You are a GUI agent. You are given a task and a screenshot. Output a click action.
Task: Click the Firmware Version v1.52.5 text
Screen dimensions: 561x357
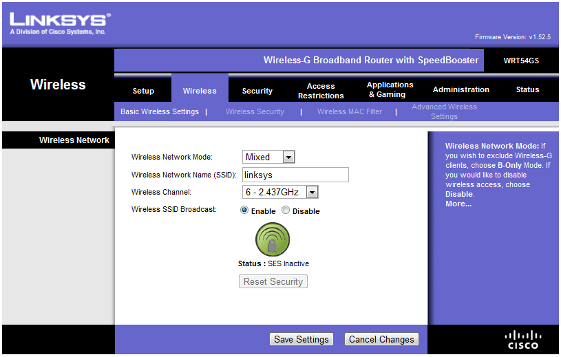click(513, 37)
